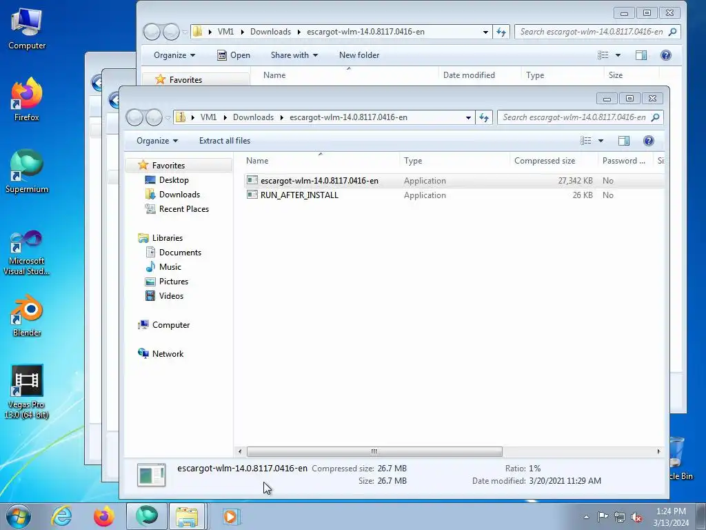Open front window recent pages dropdown
Image resolution: width=706 pixels, height=530 pixels.
tap(168, 117)
